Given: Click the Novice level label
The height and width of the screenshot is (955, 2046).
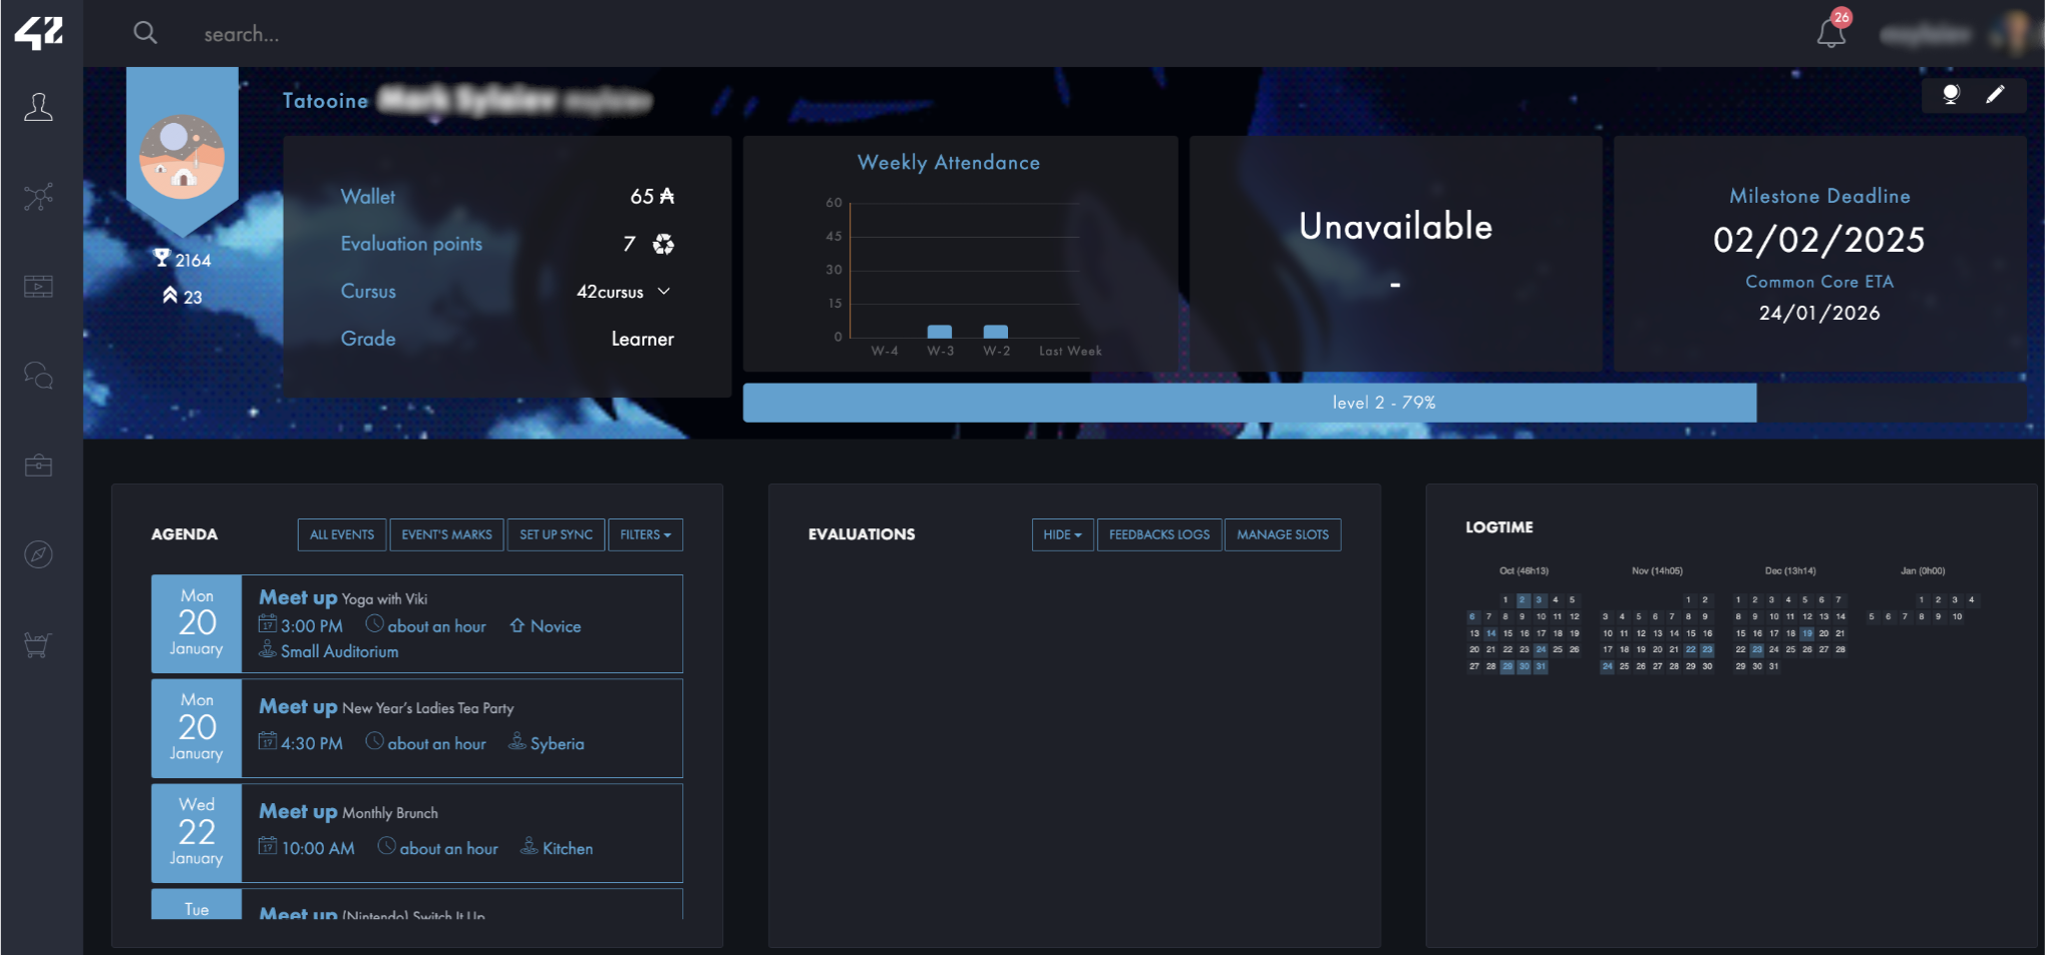Looking at the screenshot, I should pos(555,626).
